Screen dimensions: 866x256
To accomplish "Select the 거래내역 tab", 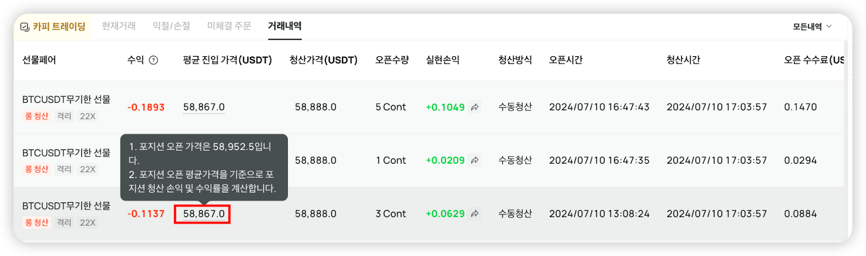I will coord(285,26).
